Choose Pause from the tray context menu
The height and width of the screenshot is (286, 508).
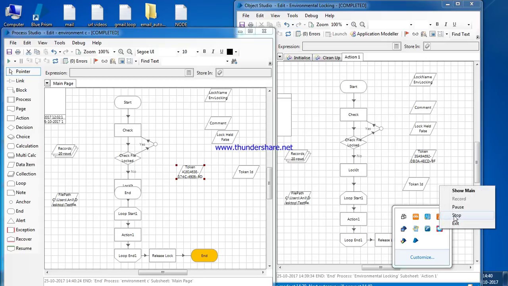click(458, 207)
